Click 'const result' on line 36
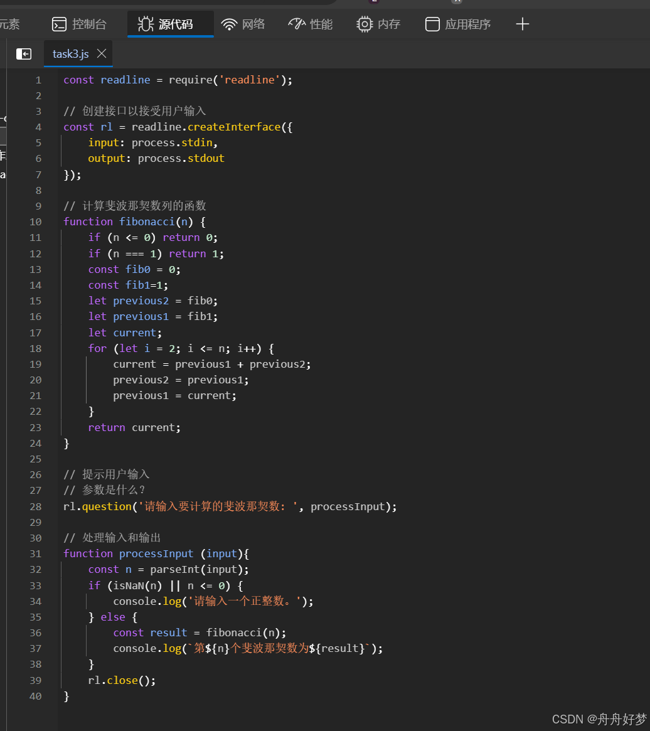This screenshot has height=731, width=650. pyautogui.click(x=150, y=632)
